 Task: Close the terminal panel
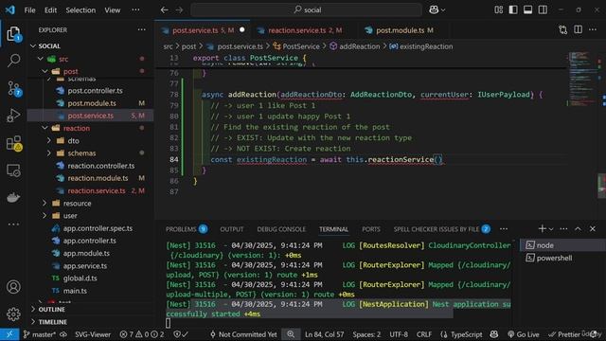tap(593, 229)
